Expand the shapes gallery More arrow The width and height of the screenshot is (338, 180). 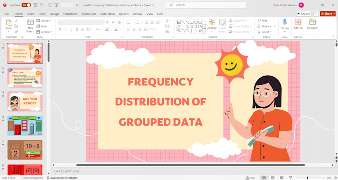coord(204,31)
